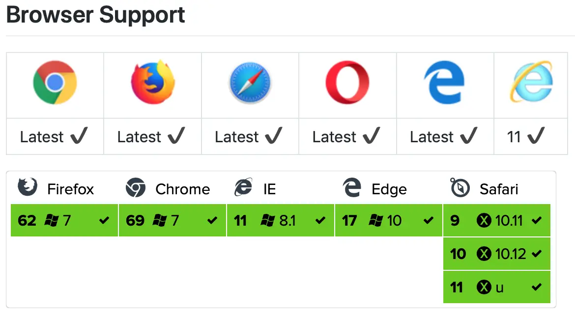Click the Safari 11 green status cell
This screenshot has height=312, width=575.
click(496, 287)
